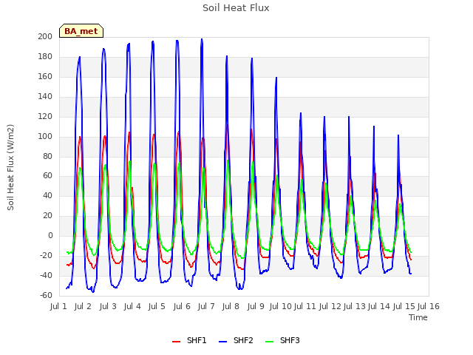
Task: Click the Jul 7 x-axis tick label
Action: (x=206, y=306)
